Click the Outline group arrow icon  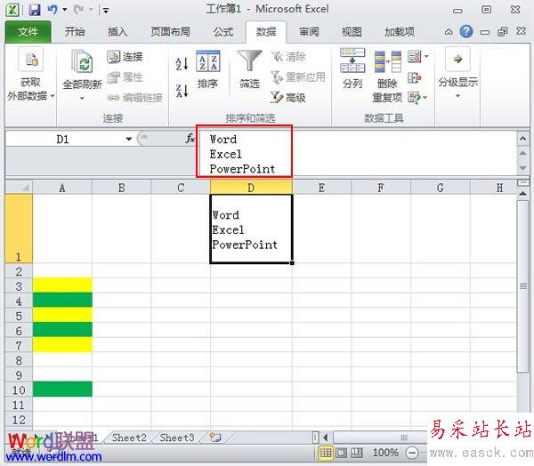(457, 60)
